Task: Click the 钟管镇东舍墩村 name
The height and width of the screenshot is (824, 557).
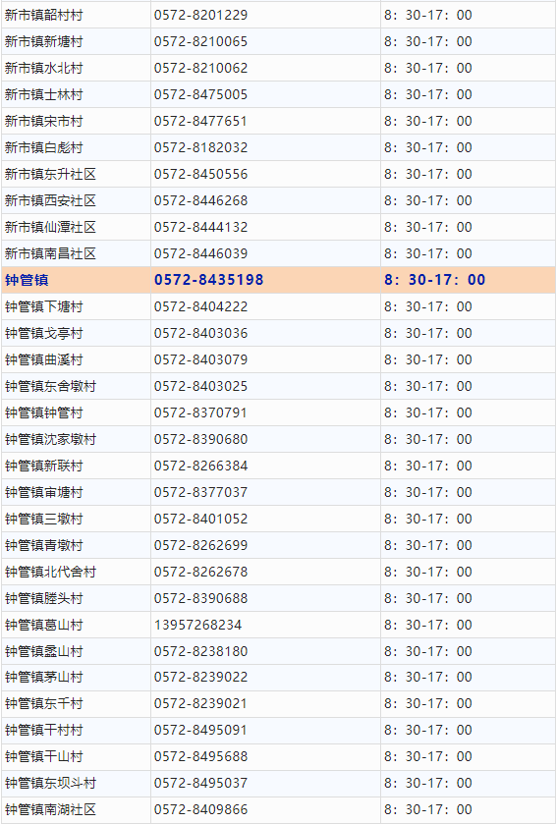Action: click(50, 386)
